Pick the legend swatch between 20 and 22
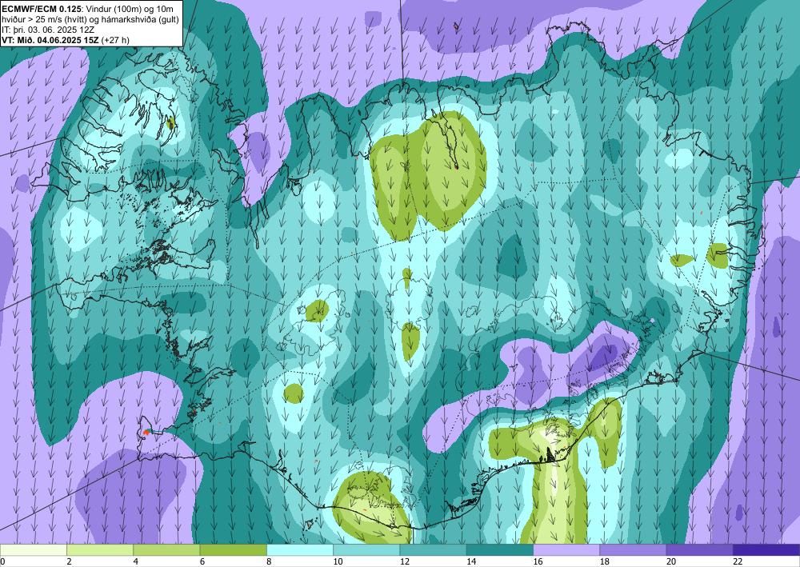This screenshot has height=567, width=800. coord(700,550)
